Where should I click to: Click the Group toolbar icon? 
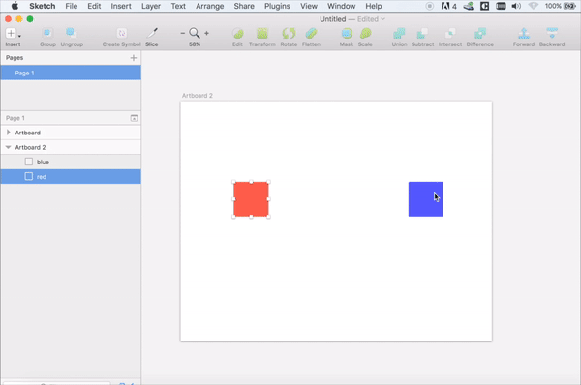[47, 33]
